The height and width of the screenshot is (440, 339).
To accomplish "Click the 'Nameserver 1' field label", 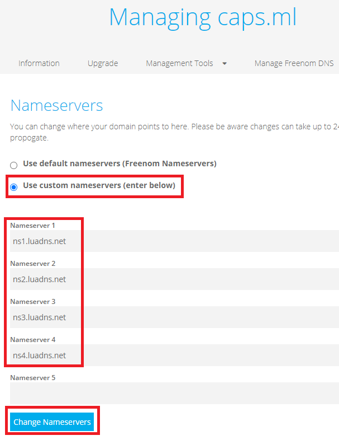I will 33,225.
